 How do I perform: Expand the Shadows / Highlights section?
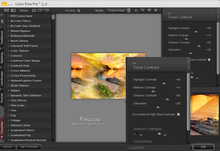point(178,129)
